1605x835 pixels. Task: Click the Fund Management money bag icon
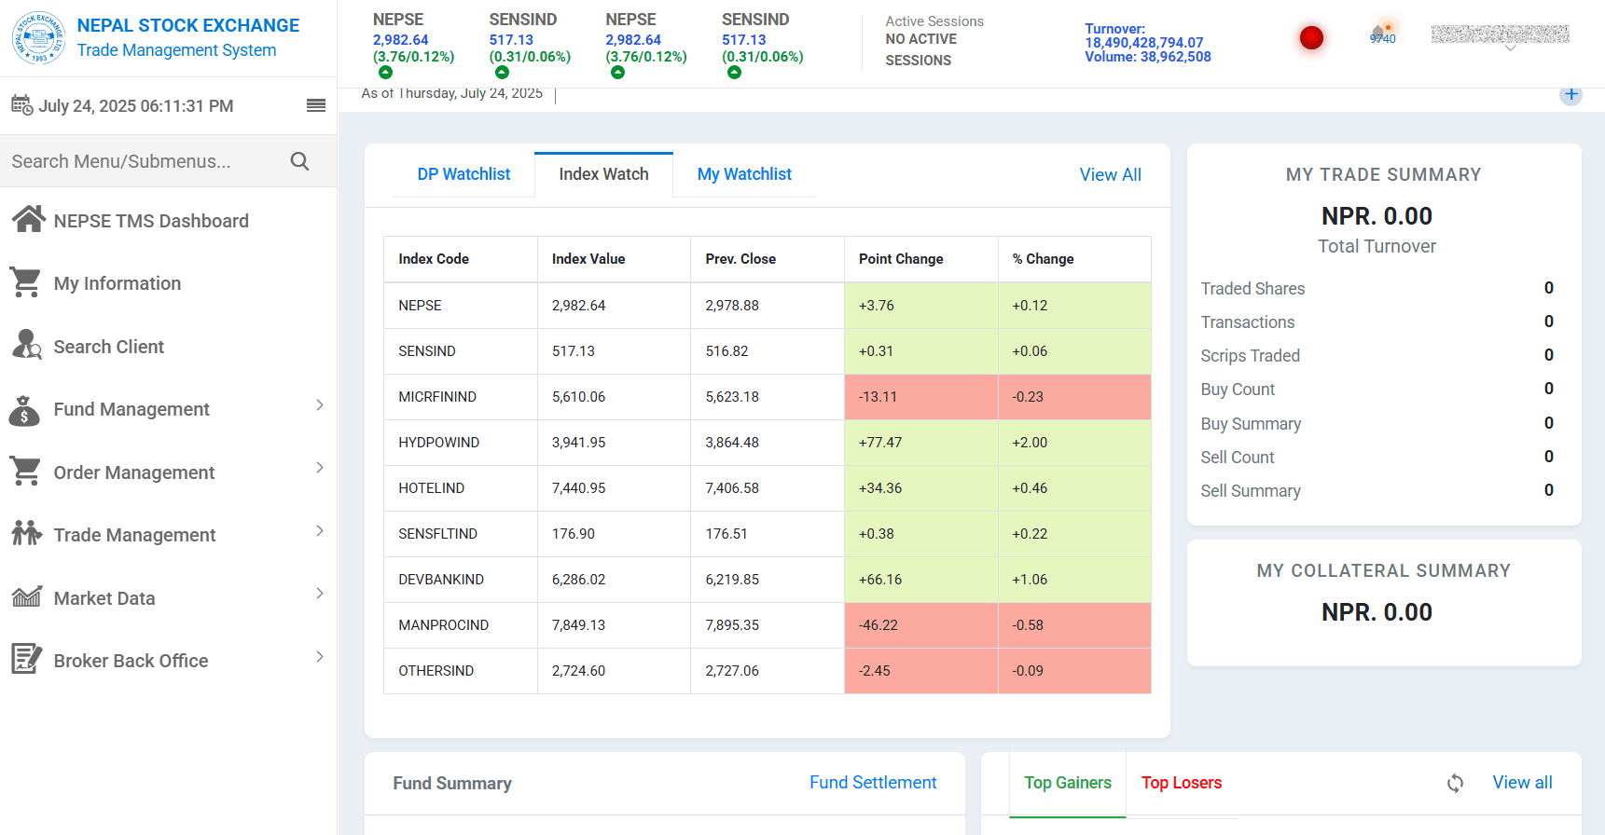pyautogui.click(x=24, y=409)
